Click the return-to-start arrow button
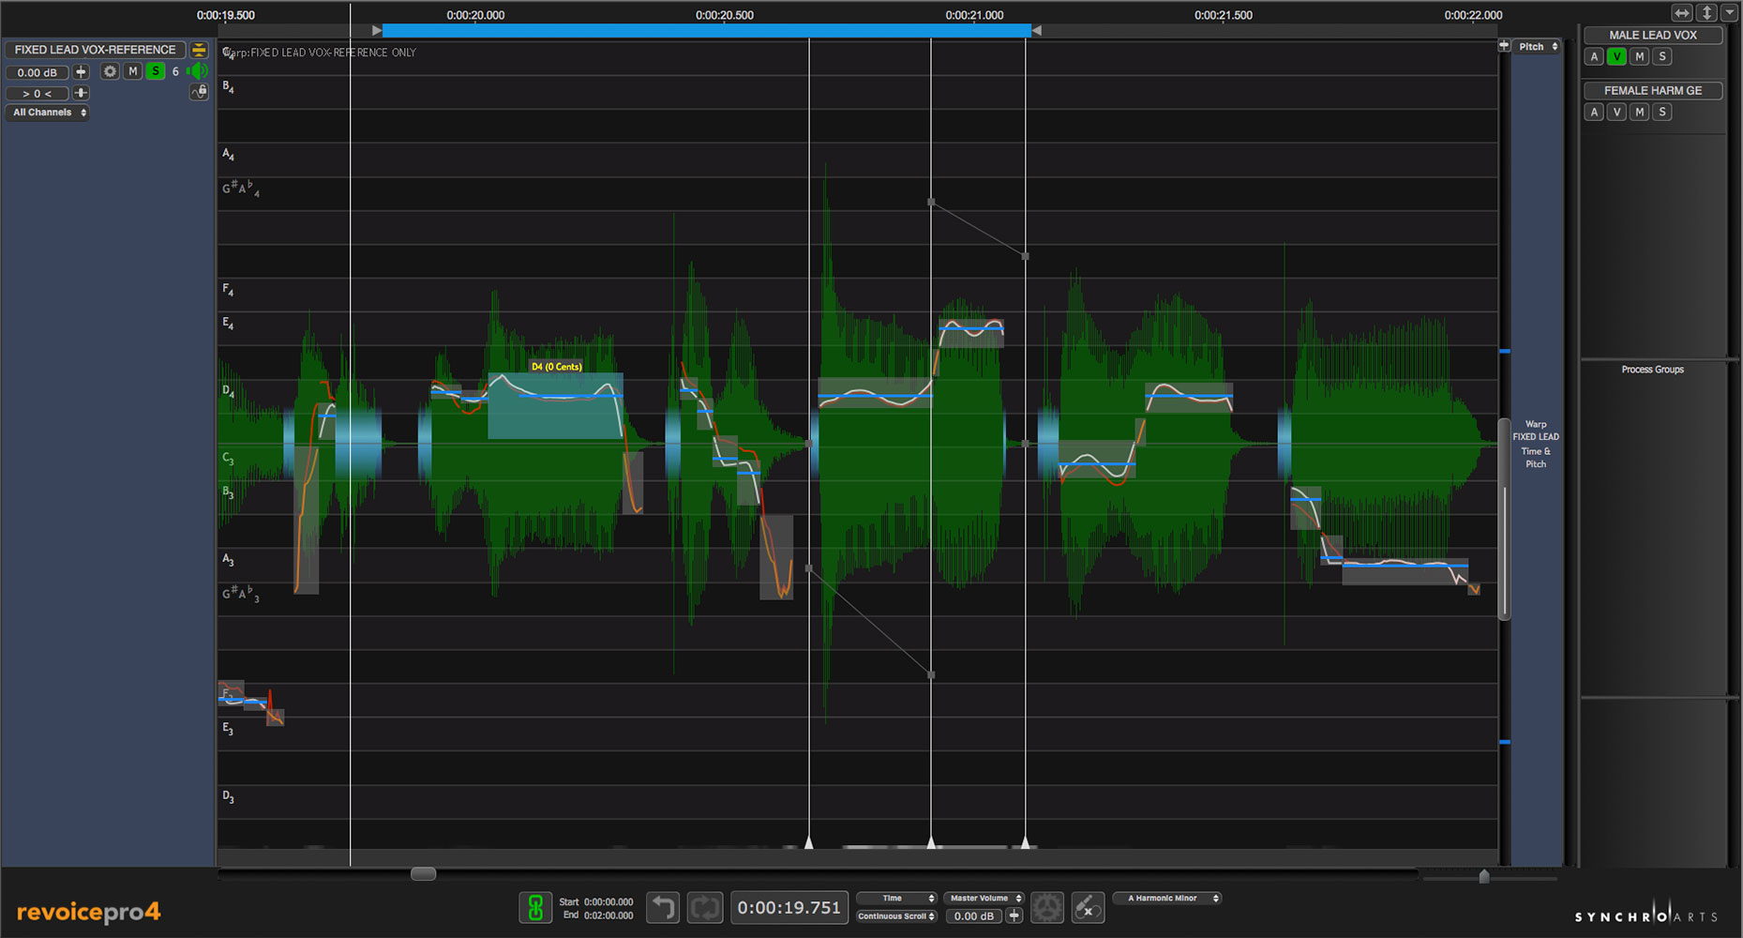Image resolution: width=1743 pixels, height=938 pixels. click(x=663, y=907)
